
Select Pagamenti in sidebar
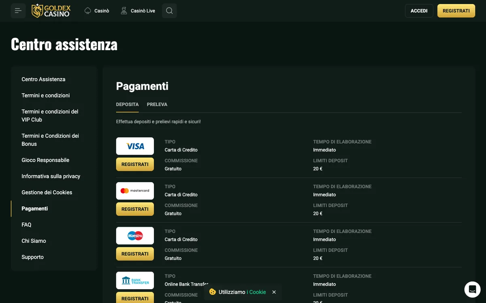click(35, 208)
